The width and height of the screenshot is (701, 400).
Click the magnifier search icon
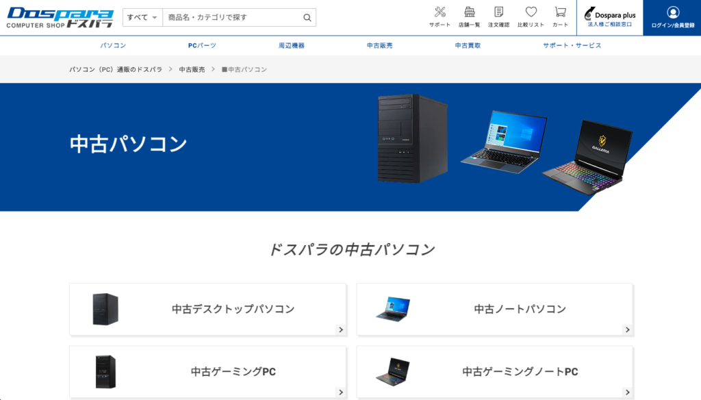coord(307,17)
